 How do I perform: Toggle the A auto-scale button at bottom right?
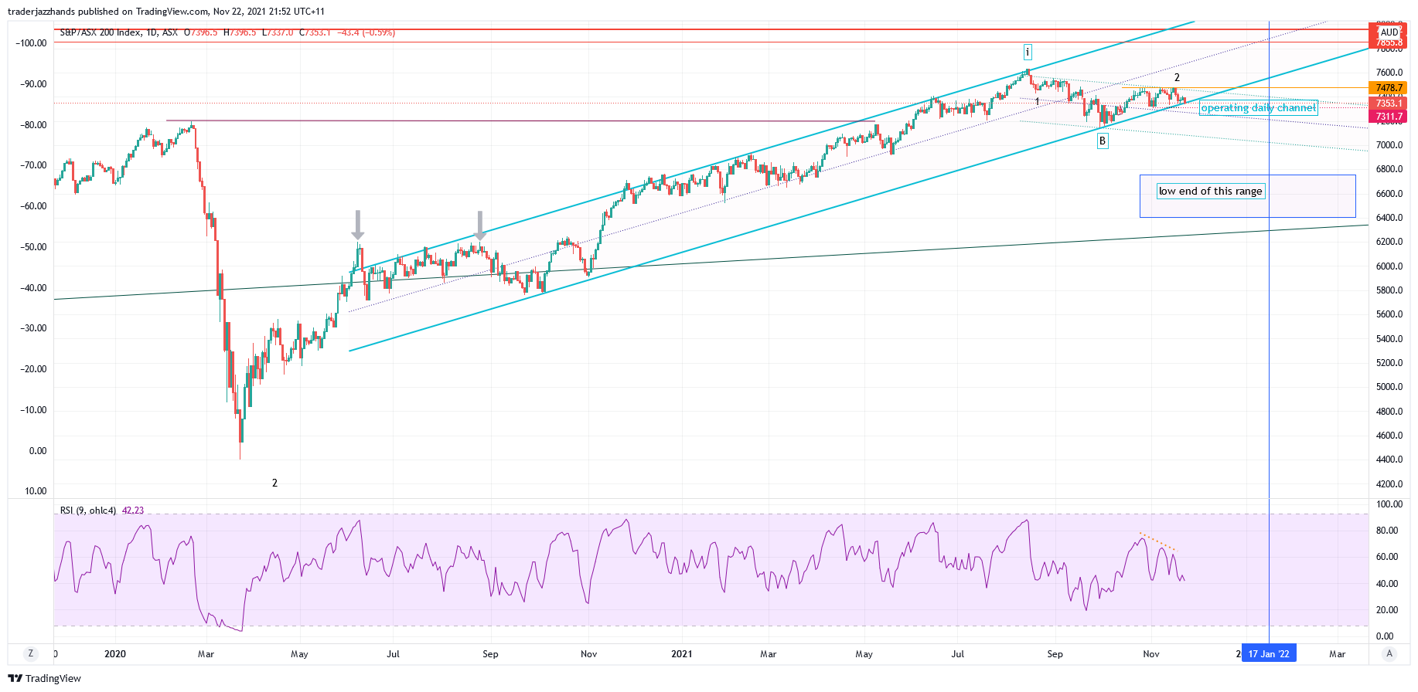click(1389, 653)
